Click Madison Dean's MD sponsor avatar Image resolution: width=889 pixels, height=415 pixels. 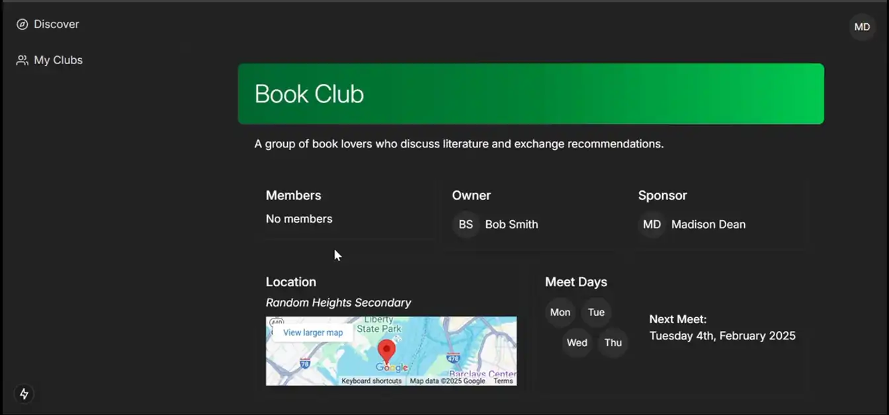click(652, 225)
